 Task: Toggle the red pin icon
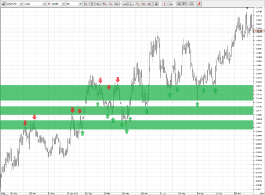pos(199,4)
